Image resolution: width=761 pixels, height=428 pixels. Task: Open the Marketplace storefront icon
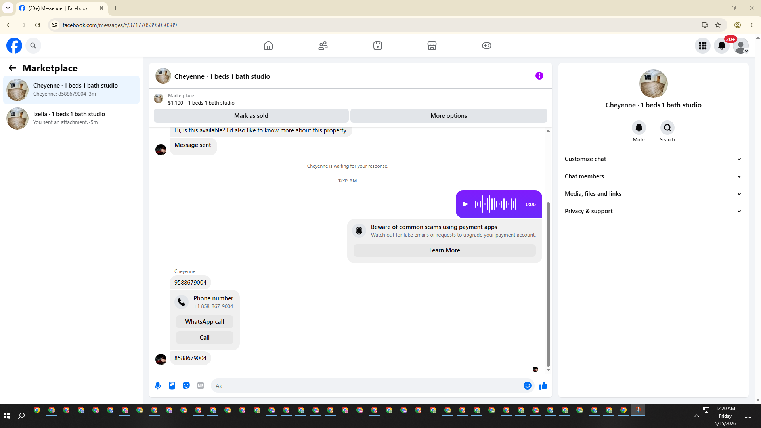tap(432, 46)
